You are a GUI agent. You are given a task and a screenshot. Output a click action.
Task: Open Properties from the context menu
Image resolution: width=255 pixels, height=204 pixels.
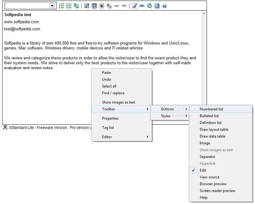pyautogui.click(x=122, y=118)
